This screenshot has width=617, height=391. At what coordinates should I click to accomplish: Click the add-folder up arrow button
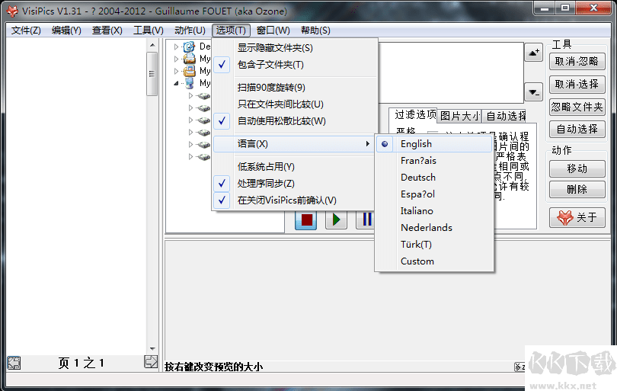pyautogui.click(x=533, y=53)
